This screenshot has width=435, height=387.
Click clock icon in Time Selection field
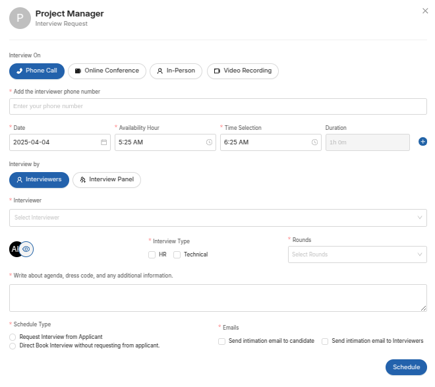click(315, 142)
